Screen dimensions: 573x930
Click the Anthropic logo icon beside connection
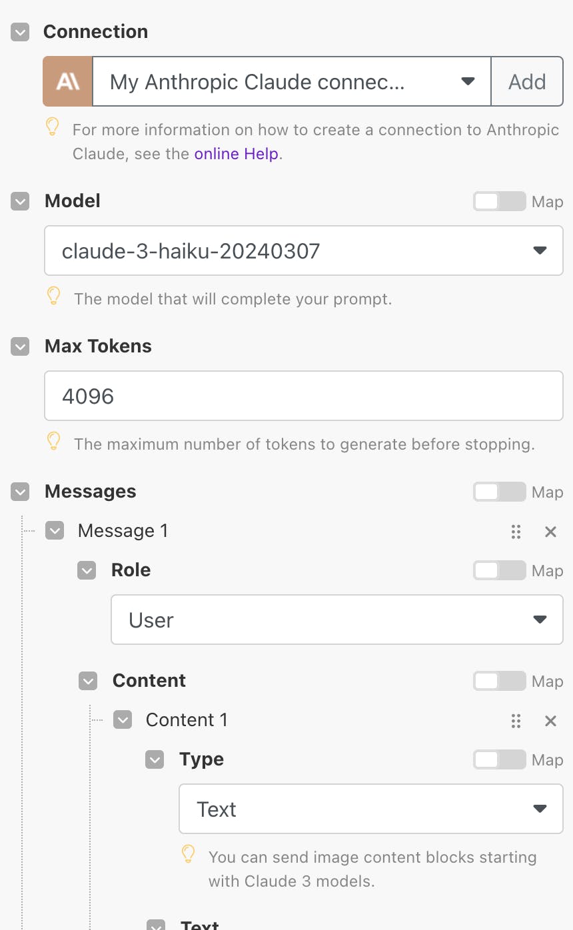pyautogui.click(x=67, y=81)
